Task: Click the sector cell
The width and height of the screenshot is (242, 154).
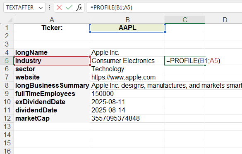Action: pos(52,69)
